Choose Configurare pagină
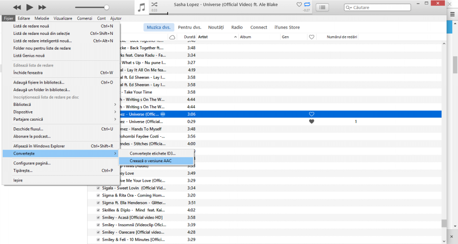The width and height of the screenshot is (458, 244). click(61, 163)
